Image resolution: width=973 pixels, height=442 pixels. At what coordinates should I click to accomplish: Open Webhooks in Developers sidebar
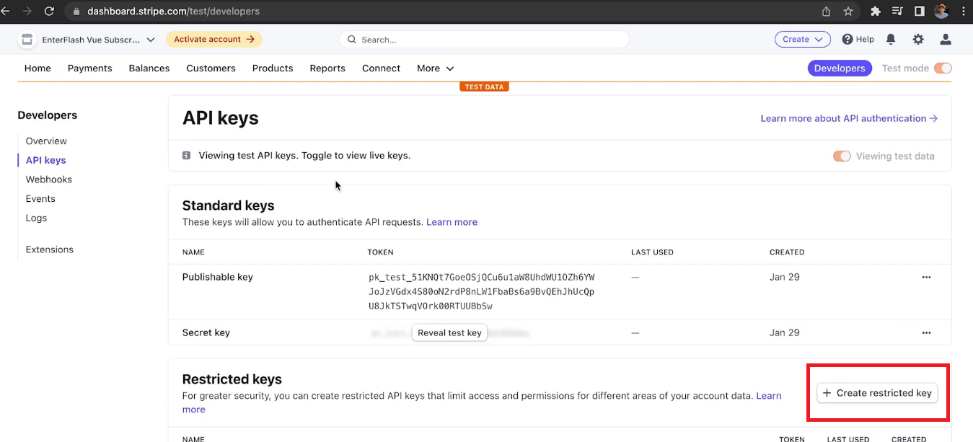click(49, 180)
